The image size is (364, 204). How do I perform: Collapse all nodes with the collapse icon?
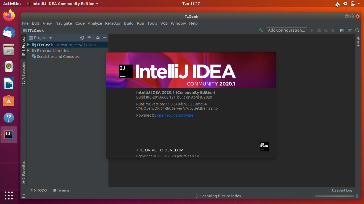coord(90,37)
